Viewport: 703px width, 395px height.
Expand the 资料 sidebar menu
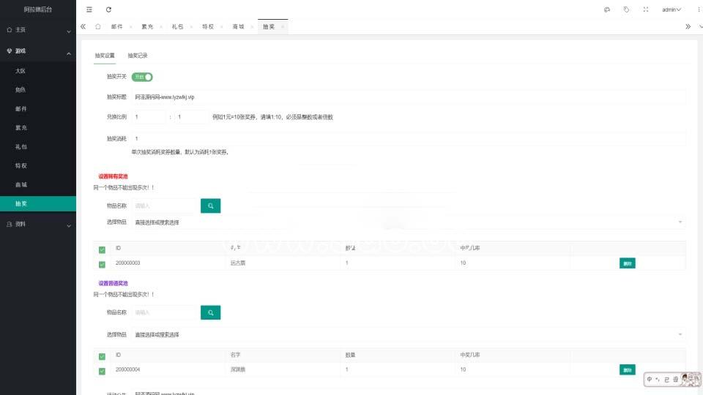pos(38,225)
